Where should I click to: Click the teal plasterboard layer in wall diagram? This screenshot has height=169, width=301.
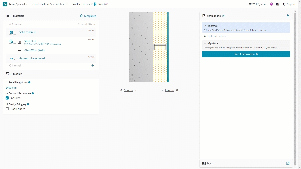pyautogui.click(x=168, y=47)
